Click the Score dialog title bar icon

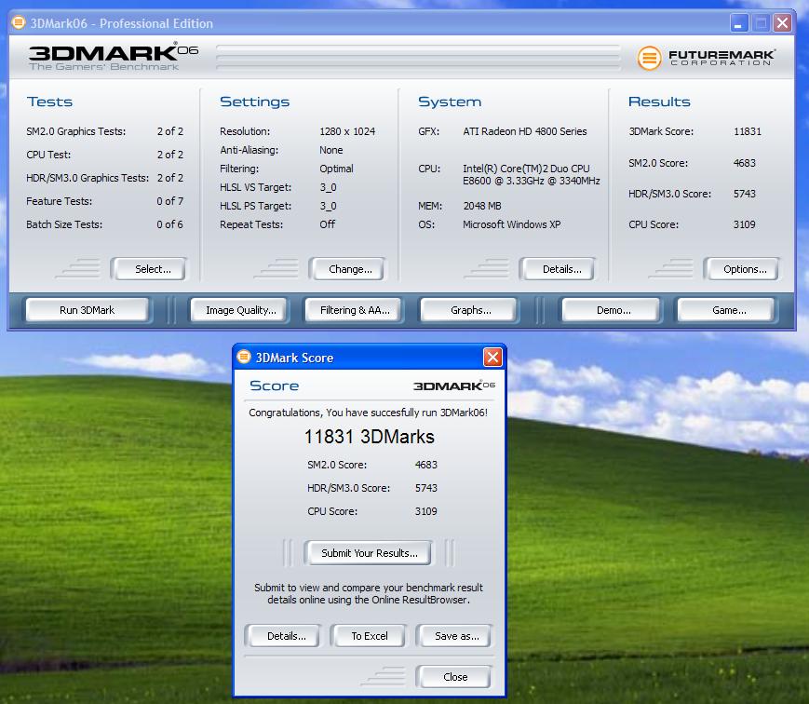point(244,357)
